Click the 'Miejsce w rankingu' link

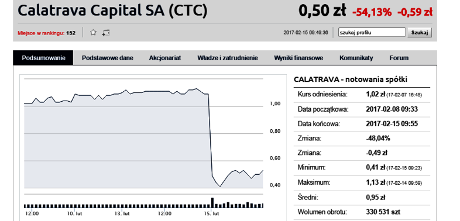click(x=41, y=33)
